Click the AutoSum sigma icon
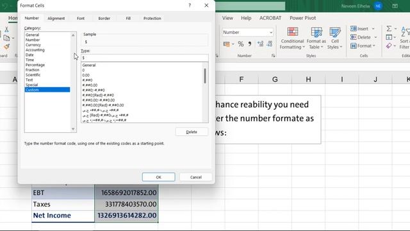This screenshot has width=410, height=231. 389,28
